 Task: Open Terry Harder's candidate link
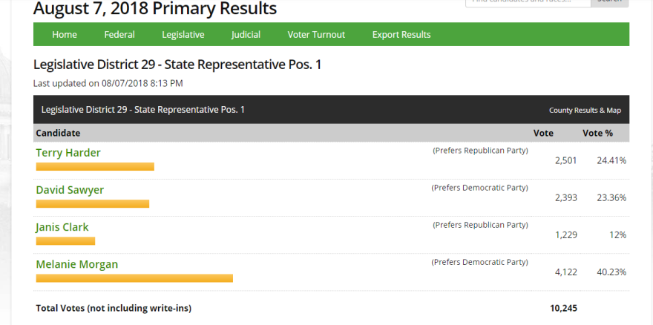(68, 153)
